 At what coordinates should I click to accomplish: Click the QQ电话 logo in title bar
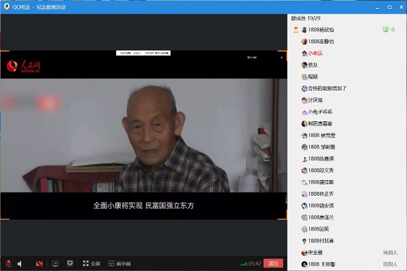point(6,7)
